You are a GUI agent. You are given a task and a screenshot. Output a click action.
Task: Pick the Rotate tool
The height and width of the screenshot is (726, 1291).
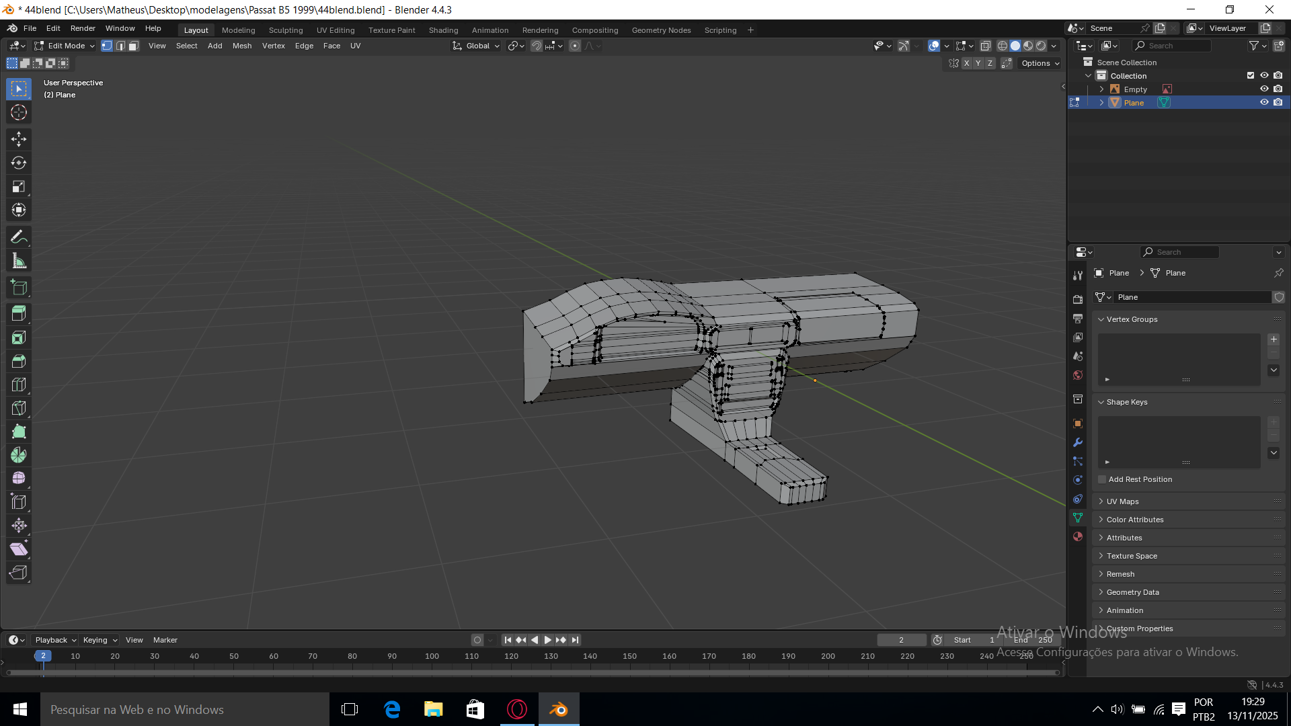(19, 163)
